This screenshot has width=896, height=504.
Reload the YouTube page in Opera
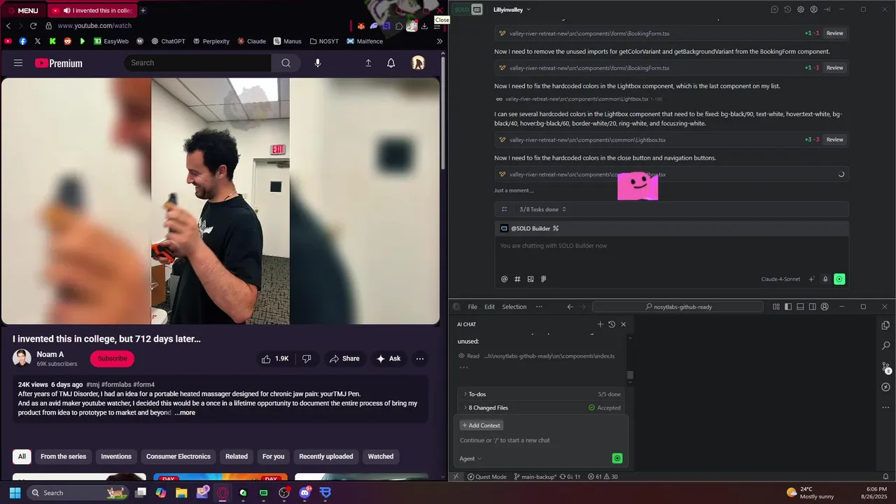33,26
